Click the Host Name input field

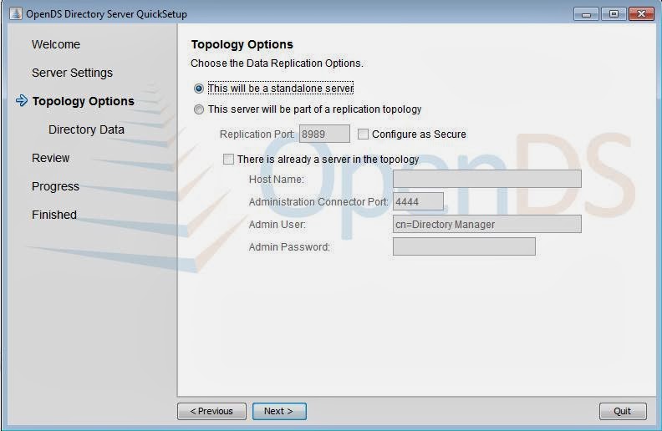487,179
